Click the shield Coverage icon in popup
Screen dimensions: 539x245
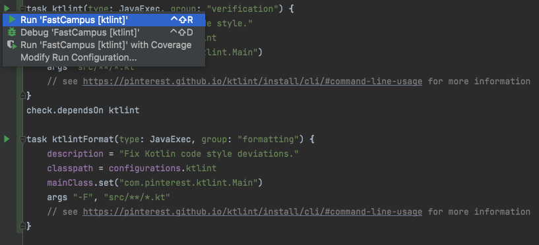coord(12,45)
